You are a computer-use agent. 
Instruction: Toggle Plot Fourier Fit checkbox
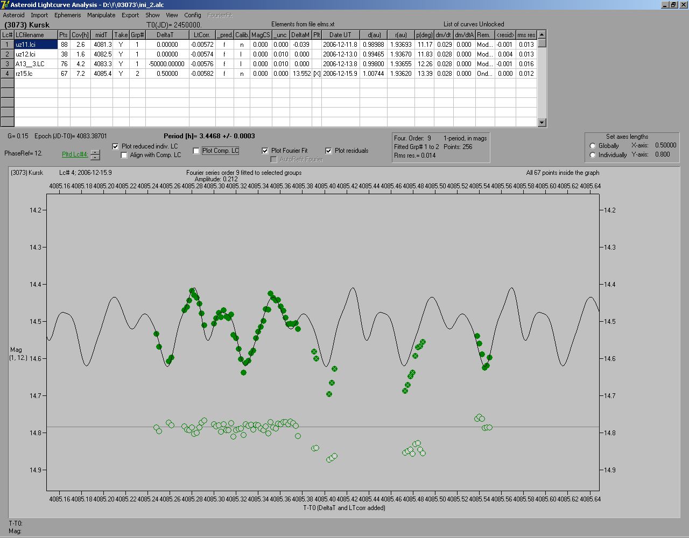point(265,151)
